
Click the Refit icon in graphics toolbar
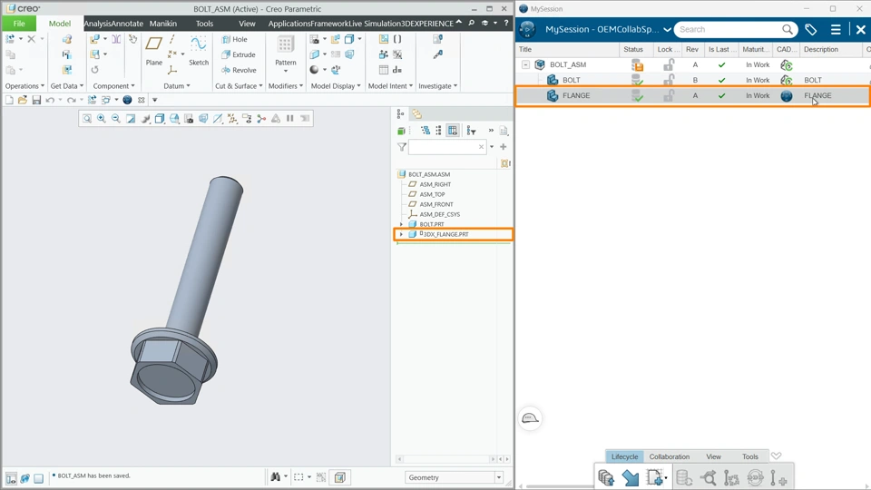(x=87, y=118)
